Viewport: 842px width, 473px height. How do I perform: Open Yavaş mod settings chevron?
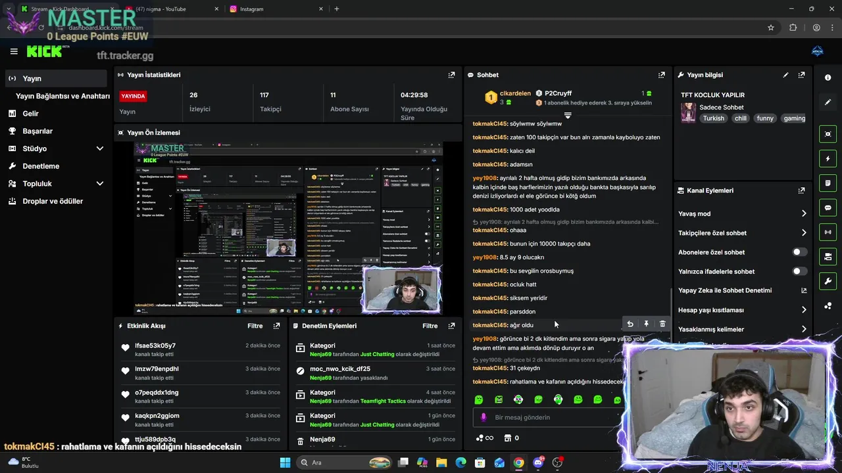coord(804,214)
